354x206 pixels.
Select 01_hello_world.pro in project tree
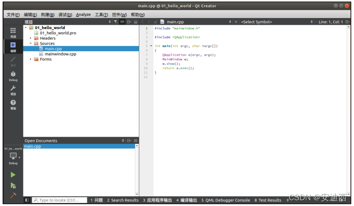[58, 33]
